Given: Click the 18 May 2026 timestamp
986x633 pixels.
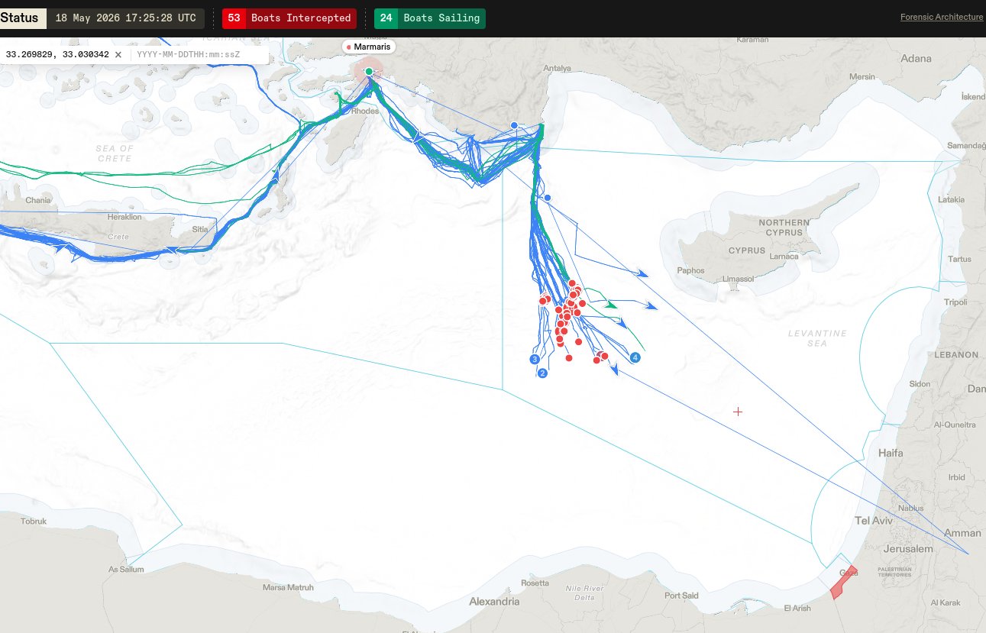Looking at the screenshot, I should click(126, 18).
